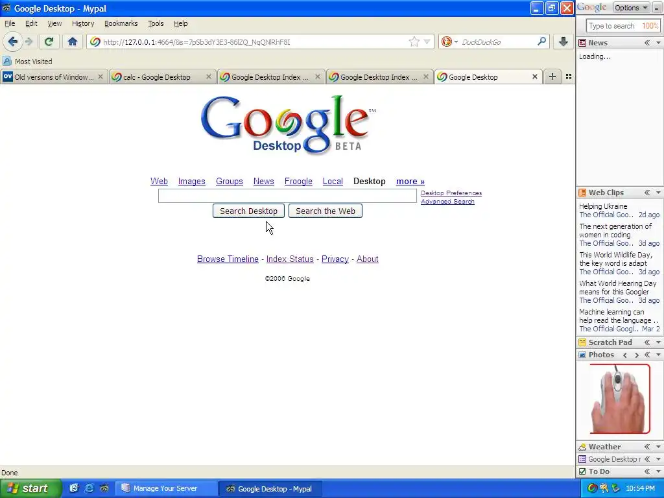
Task: Open the Tools menu
Action: coord(156,23)
